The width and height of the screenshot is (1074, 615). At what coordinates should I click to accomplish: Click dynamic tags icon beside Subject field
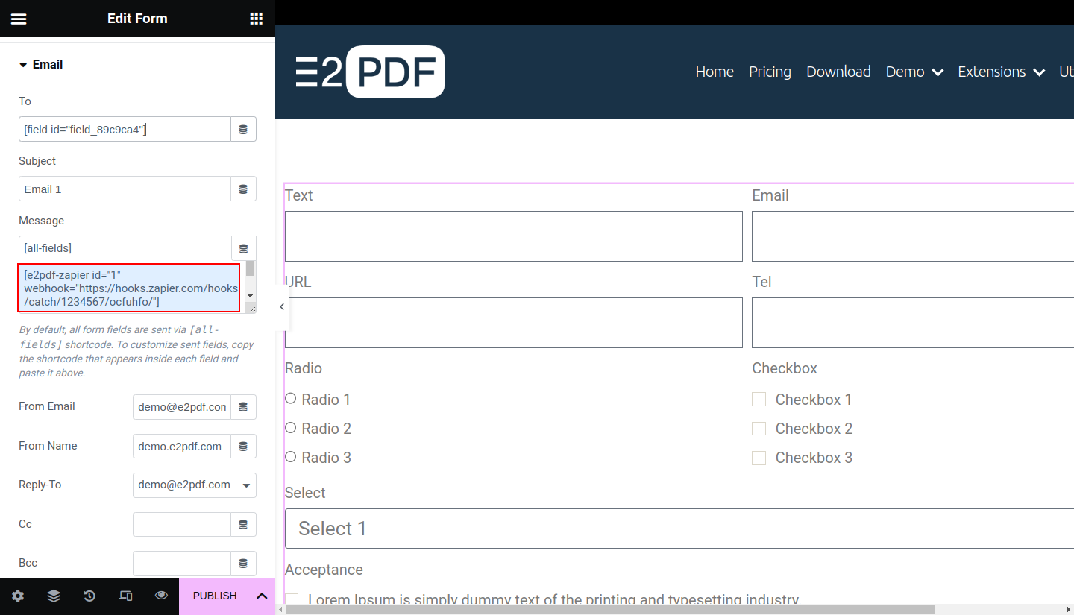click(243, 189)
